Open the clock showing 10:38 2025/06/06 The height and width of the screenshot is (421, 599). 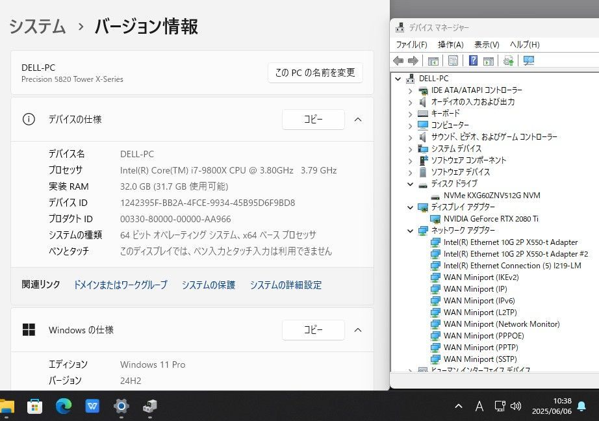point(552,406)
